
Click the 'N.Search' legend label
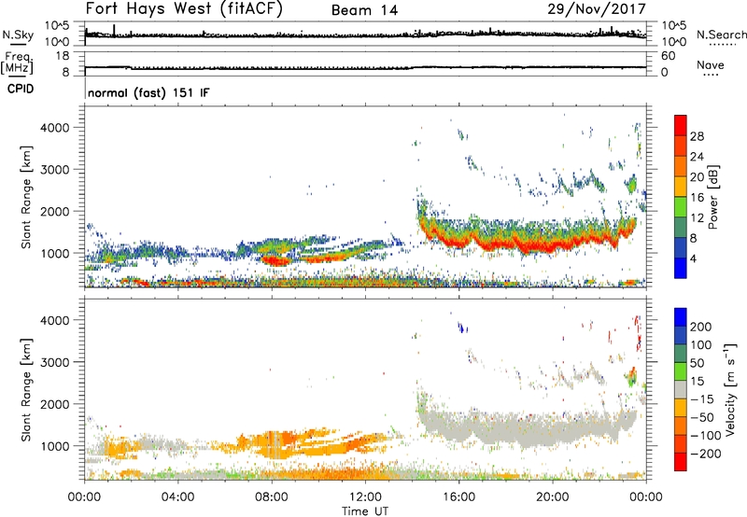click(x=721, y=35)
